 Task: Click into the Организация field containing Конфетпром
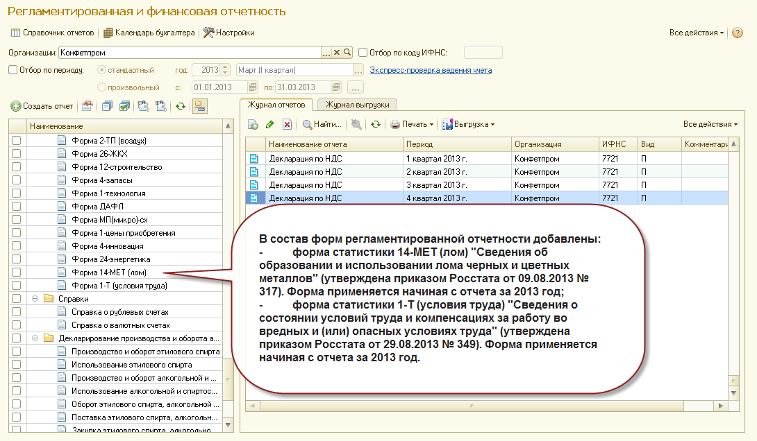188,52
